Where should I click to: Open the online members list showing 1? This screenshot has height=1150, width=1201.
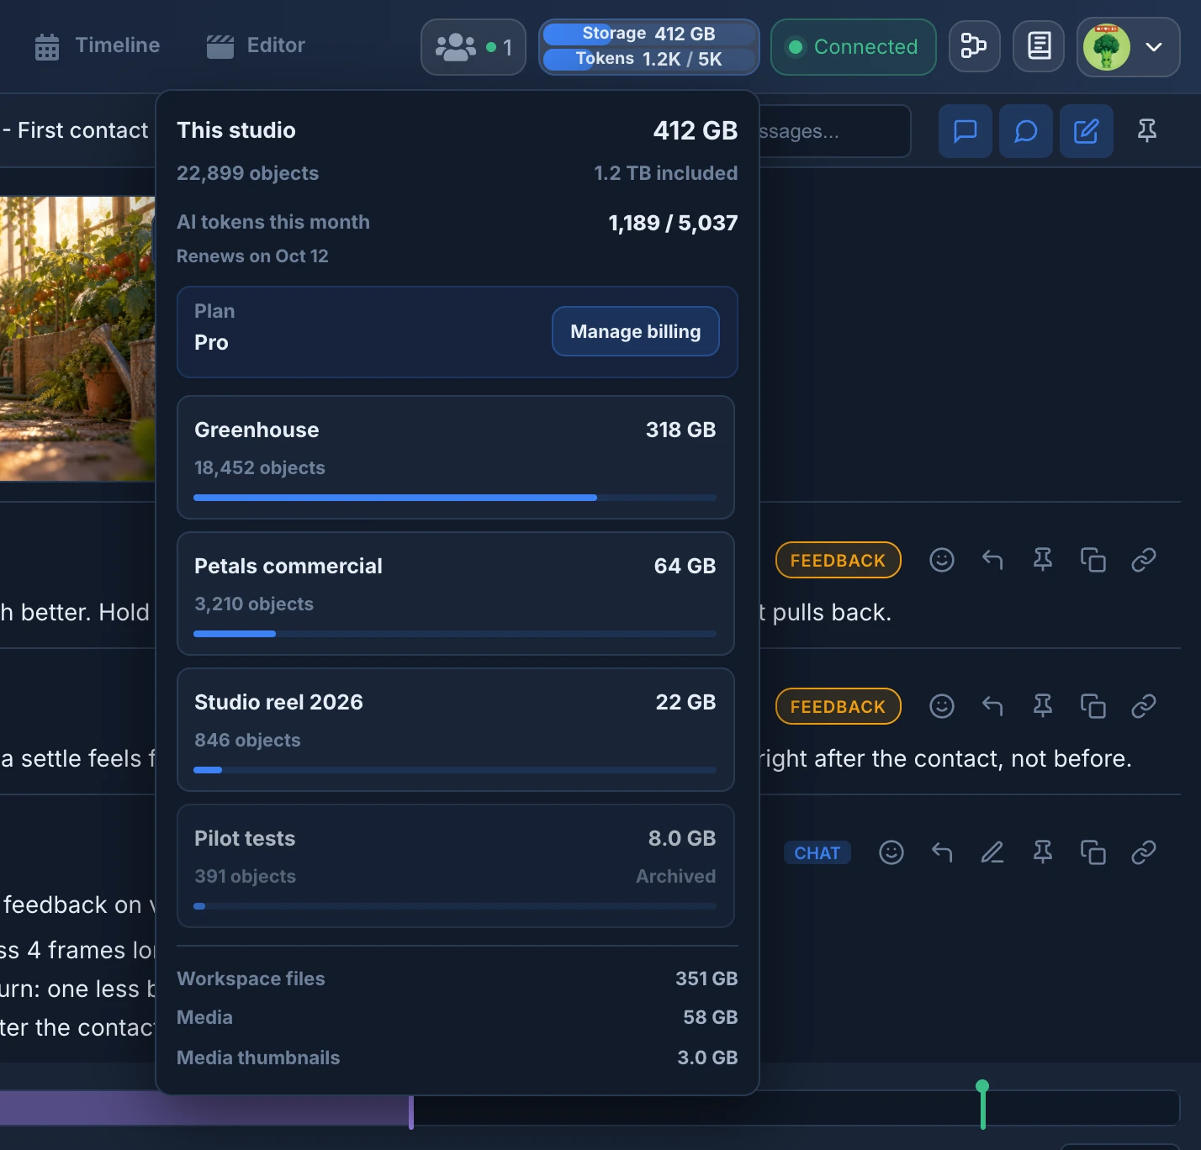(x=474, y=47)
